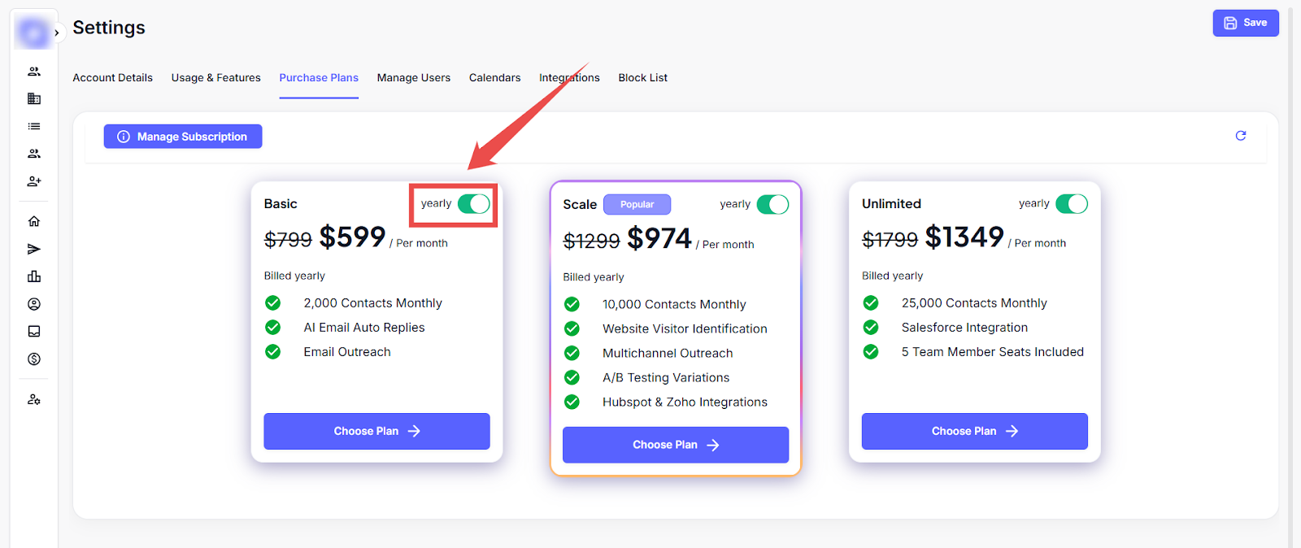
Task: Open the bar chart analytics icon
Action: point(34,276)
